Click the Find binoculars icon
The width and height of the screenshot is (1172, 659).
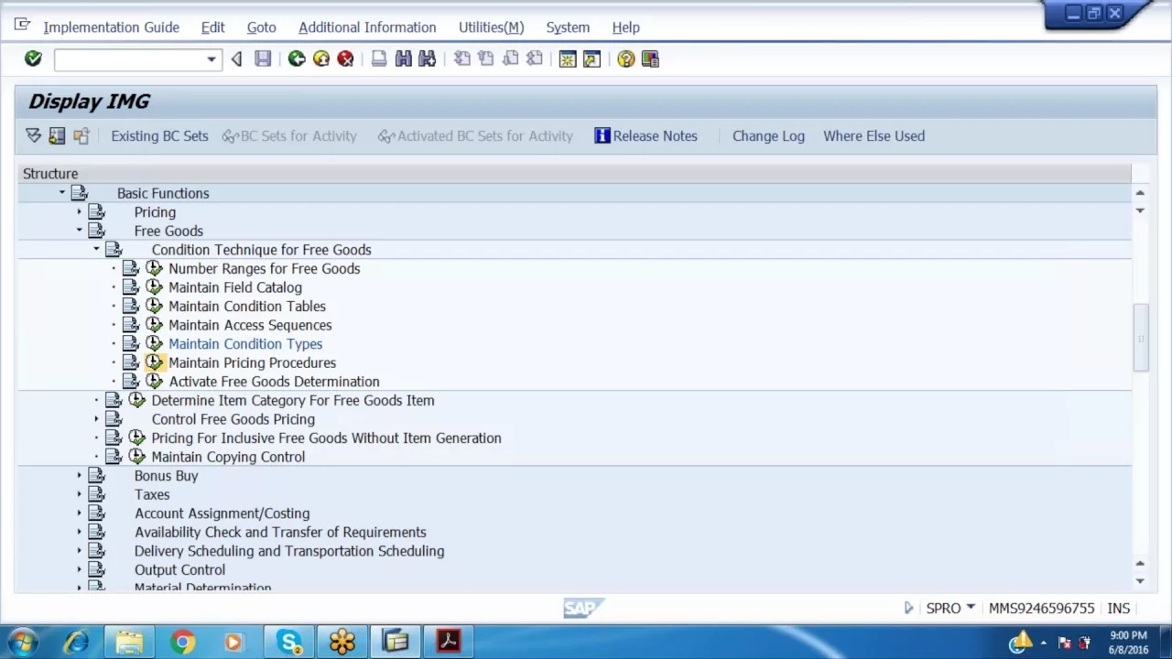click(x=403, y=59)
